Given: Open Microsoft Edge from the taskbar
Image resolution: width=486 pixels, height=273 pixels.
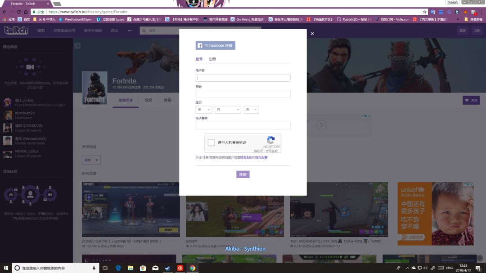Looking at the screenshot, I should (x=118, y=268).
